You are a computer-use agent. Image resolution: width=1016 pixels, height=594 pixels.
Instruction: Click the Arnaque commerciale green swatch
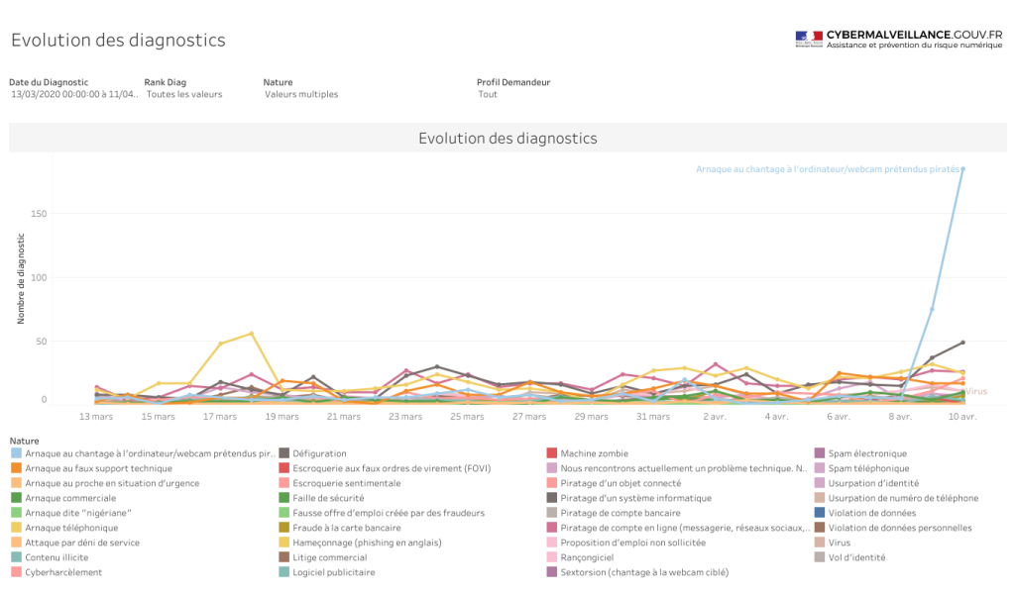coord(17,498)
